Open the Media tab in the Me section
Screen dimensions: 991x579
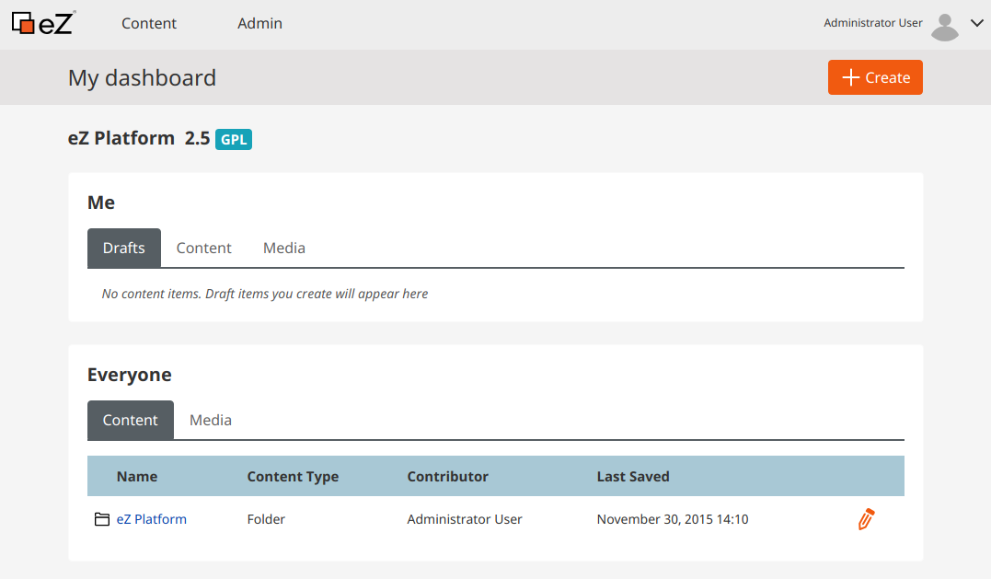pos(283,248)
